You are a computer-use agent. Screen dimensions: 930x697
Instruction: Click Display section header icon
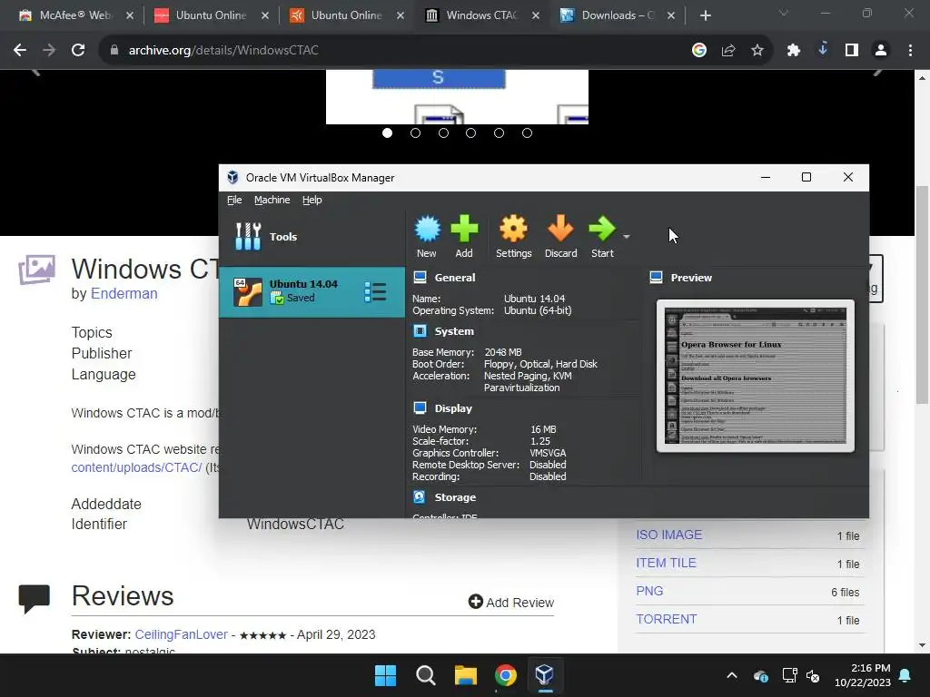(420, 407)
